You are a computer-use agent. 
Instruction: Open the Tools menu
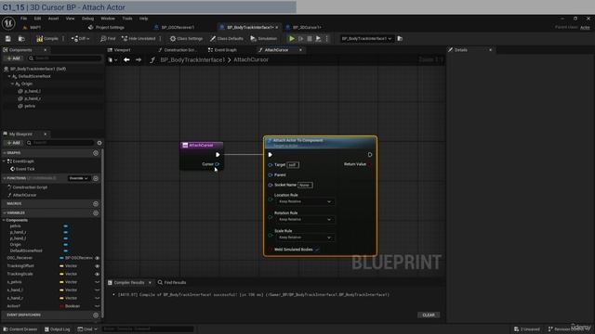coord(127,19)
